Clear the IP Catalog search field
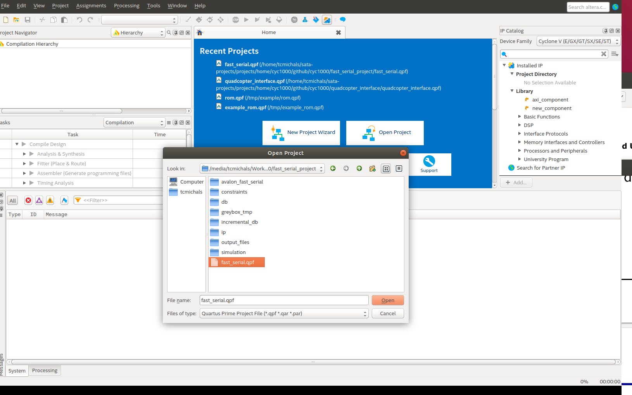 (604, 54)
